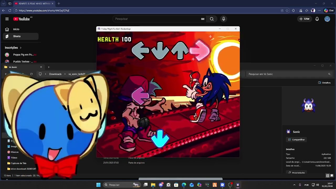Expand the breadcrumb chevron after Downloads
The height and width of the screenshot is (189, 336).
(x=65, y=74)
